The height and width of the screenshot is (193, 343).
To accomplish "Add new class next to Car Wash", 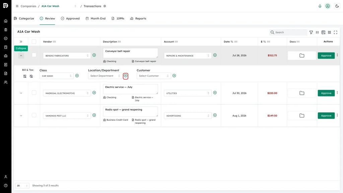I will pyautogui.click(x=77, y=76).
